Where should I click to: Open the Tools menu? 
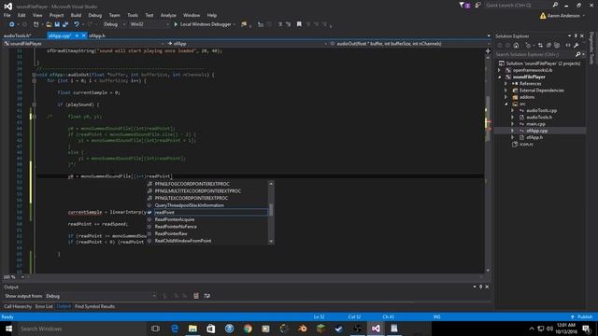(x=133, y=15)
